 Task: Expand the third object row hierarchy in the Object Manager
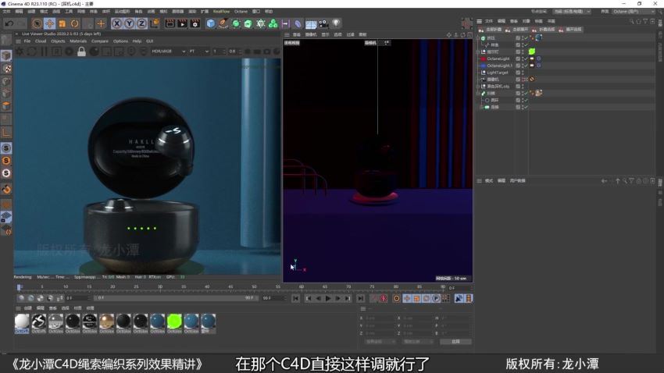coord(479,52)
